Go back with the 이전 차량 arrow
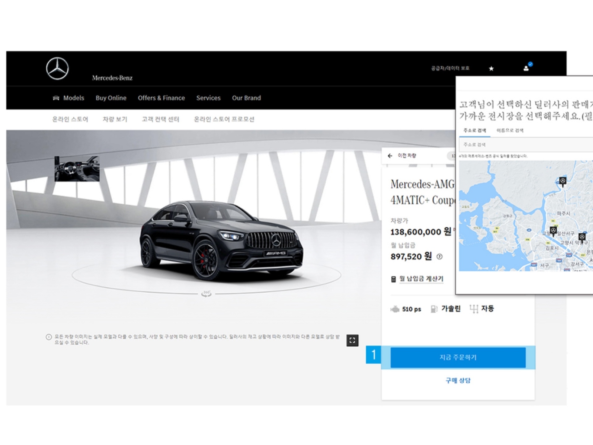593x445 pixels. 390,156
